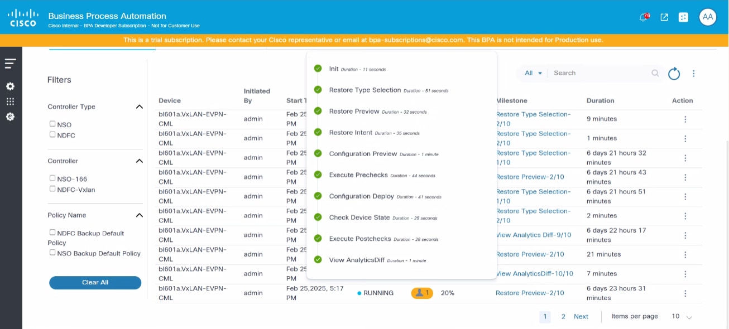Enable the NDFC-Vxlan controller filter

point(52,188)
